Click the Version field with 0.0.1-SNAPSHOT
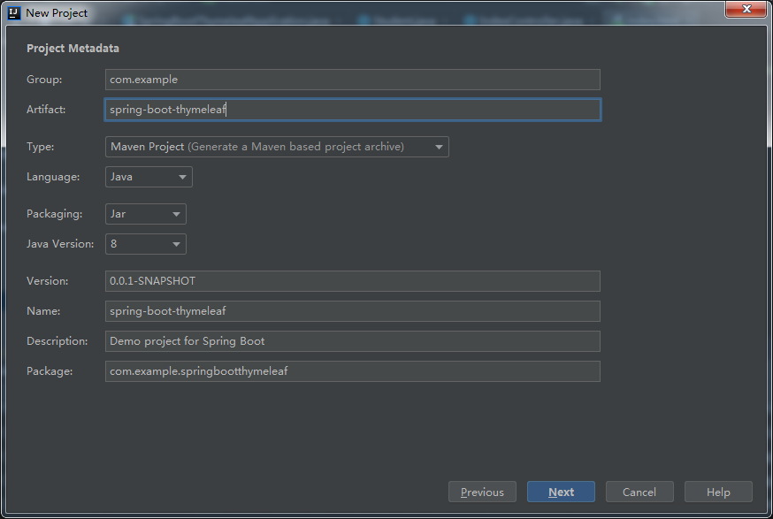 point(353,281)
